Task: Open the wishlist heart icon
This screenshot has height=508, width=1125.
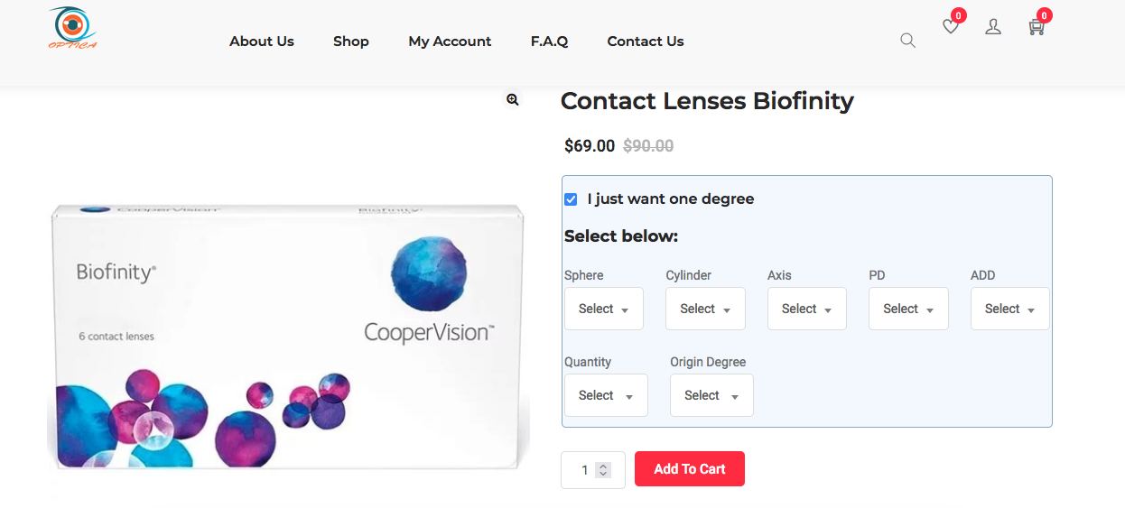Action: tap(951, 27)
